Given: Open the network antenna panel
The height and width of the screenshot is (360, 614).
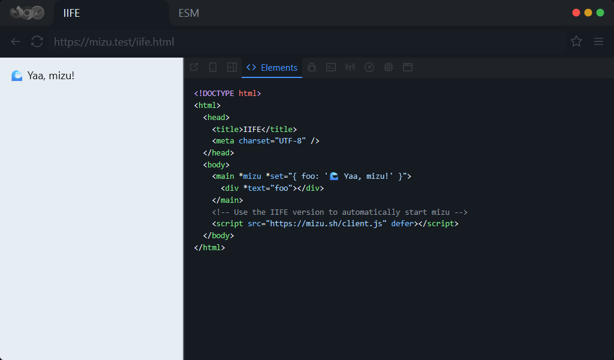Looking at the screenshot, I should [350, 67].
